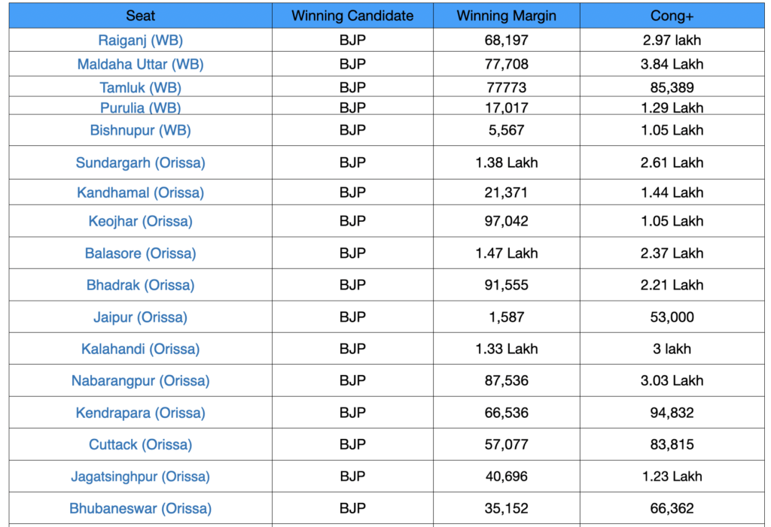Open the Tamluk (WB) seat link
Viewport: 771px width, 527px height.
[x=141, y=88]
